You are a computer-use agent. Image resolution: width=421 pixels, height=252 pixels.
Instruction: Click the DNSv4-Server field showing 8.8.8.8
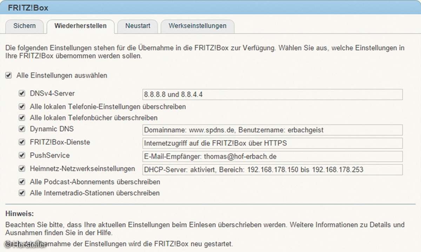[272, 94]
